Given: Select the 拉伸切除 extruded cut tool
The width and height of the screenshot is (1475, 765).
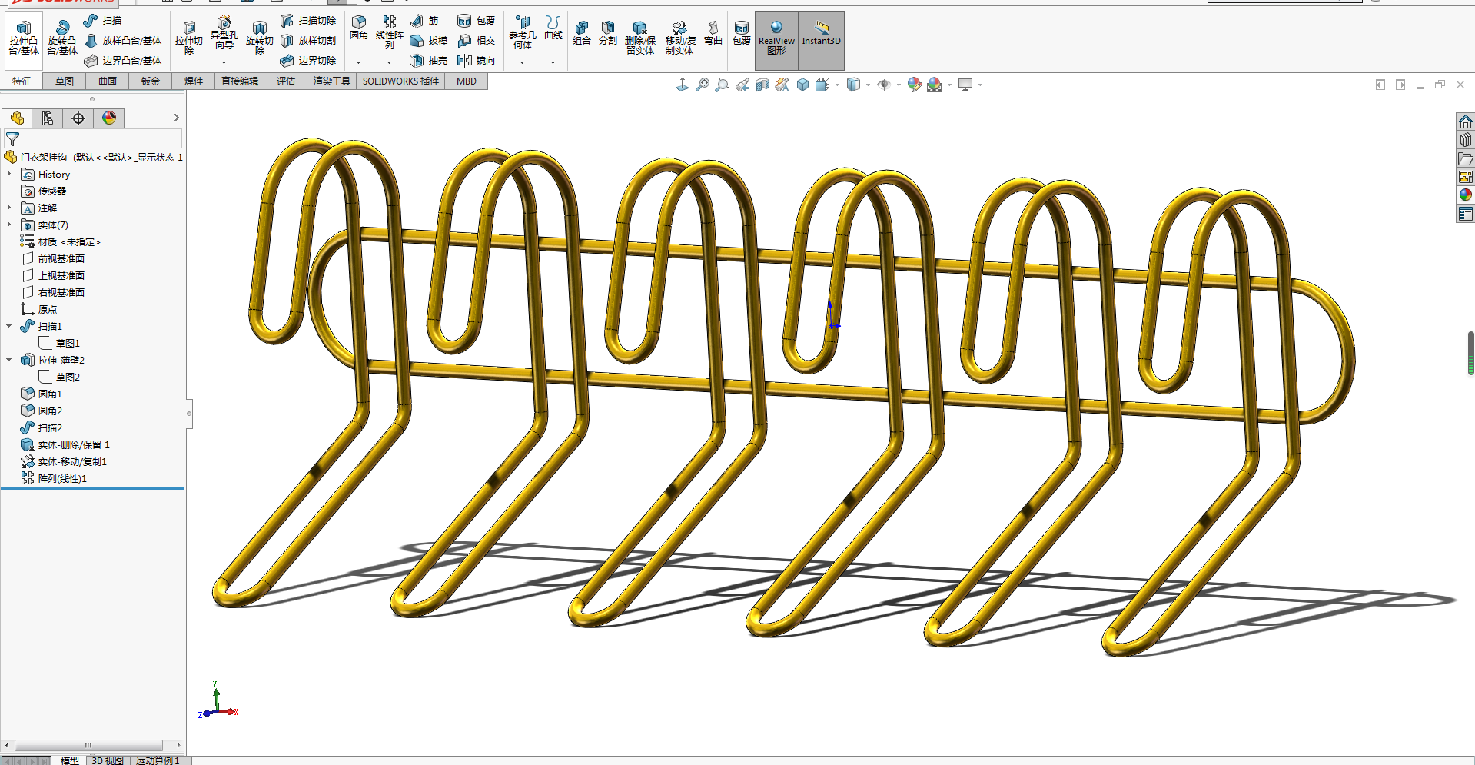Looking at the screenshot, I should 189,38.
